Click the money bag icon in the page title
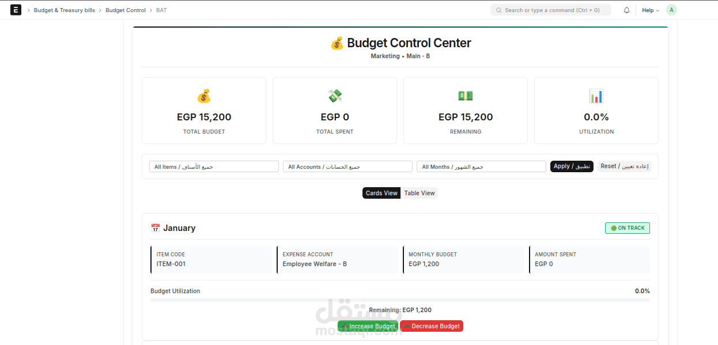The width and height of the screenshot is (718, 345). click(x=337, y=43)
